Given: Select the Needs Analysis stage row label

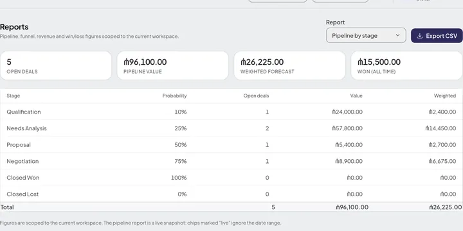Looking at the screenshot, I should [x=26, y=128].
